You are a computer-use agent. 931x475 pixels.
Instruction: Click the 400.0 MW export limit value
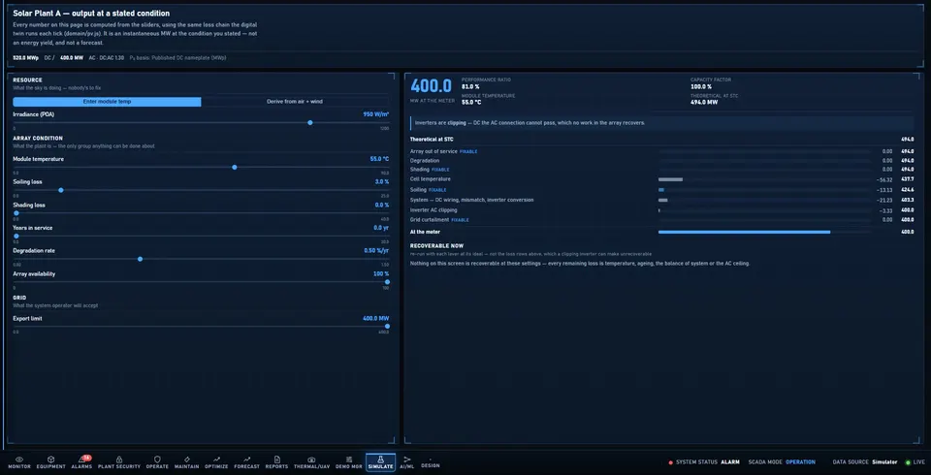(376, 318)
